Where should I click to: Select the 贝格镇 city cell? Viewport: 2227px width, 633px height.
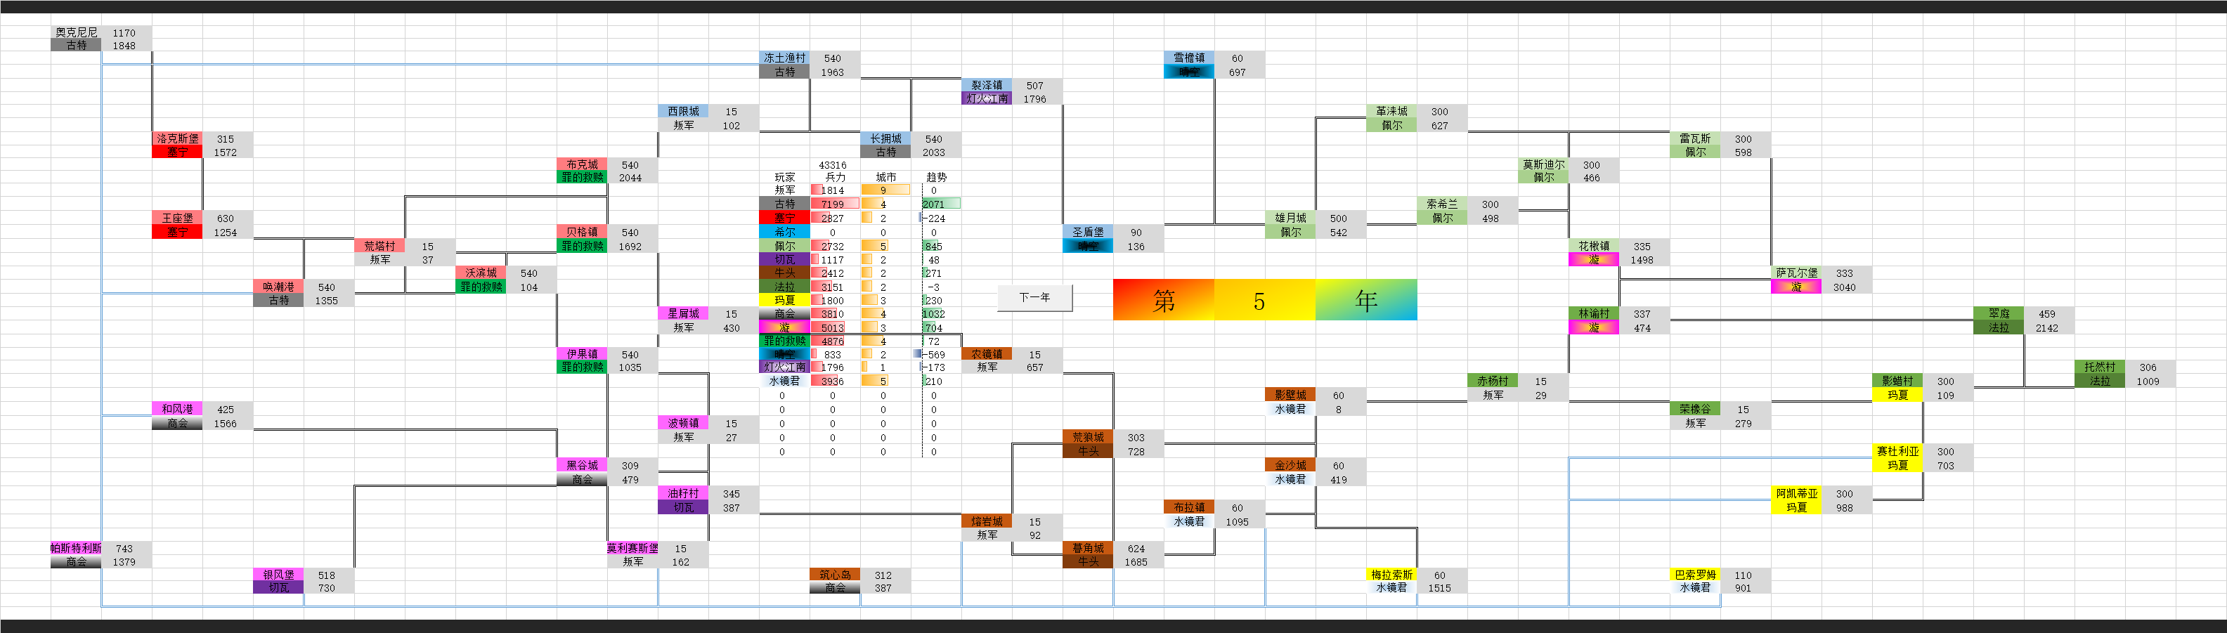(x=582, y=232)
